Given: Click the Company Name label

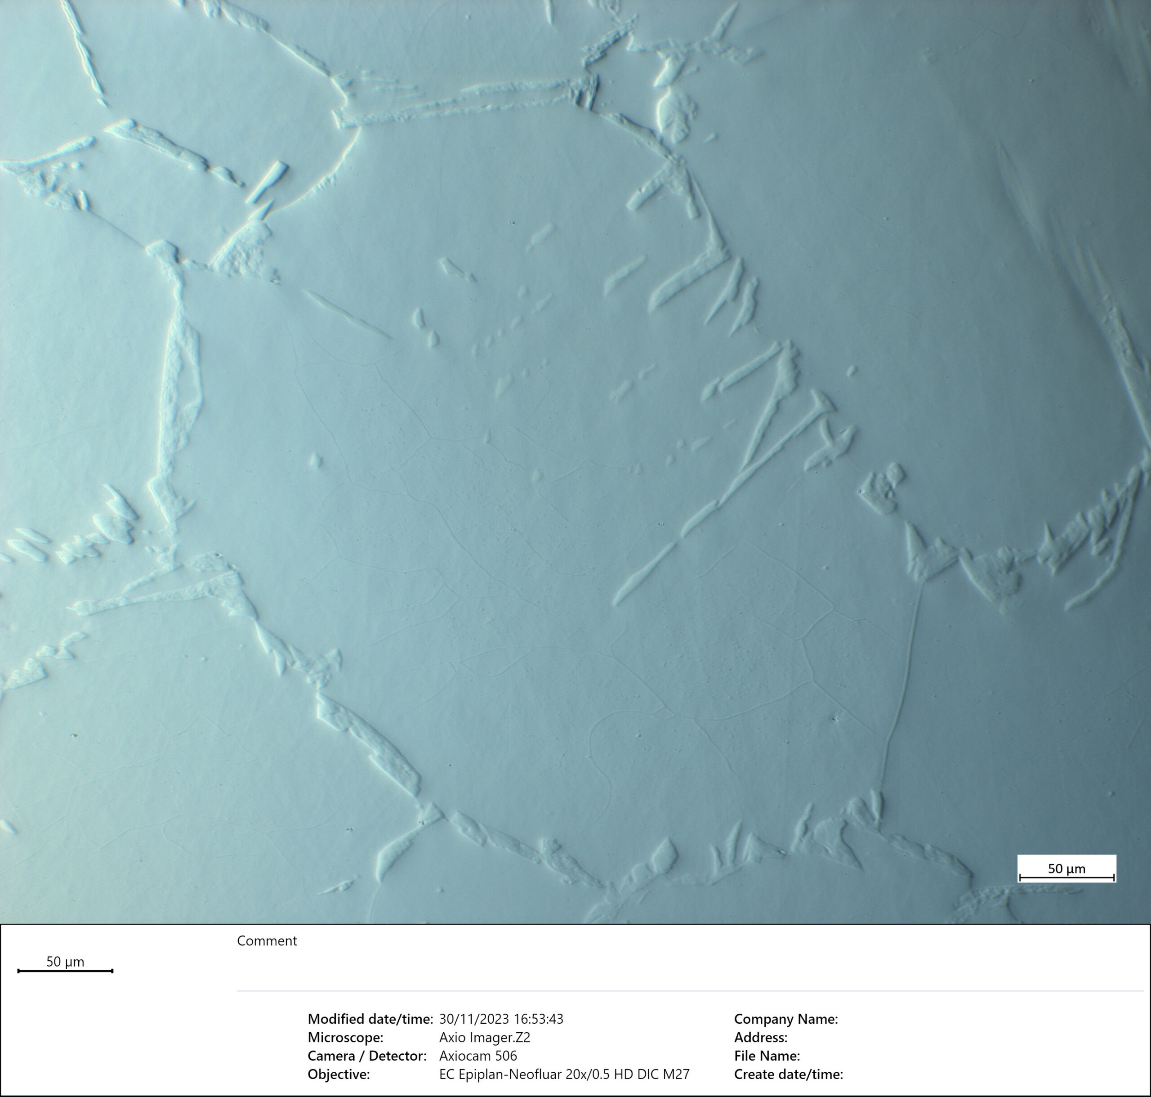Looking at the screenshot, I should click(x=785, y=1019).
